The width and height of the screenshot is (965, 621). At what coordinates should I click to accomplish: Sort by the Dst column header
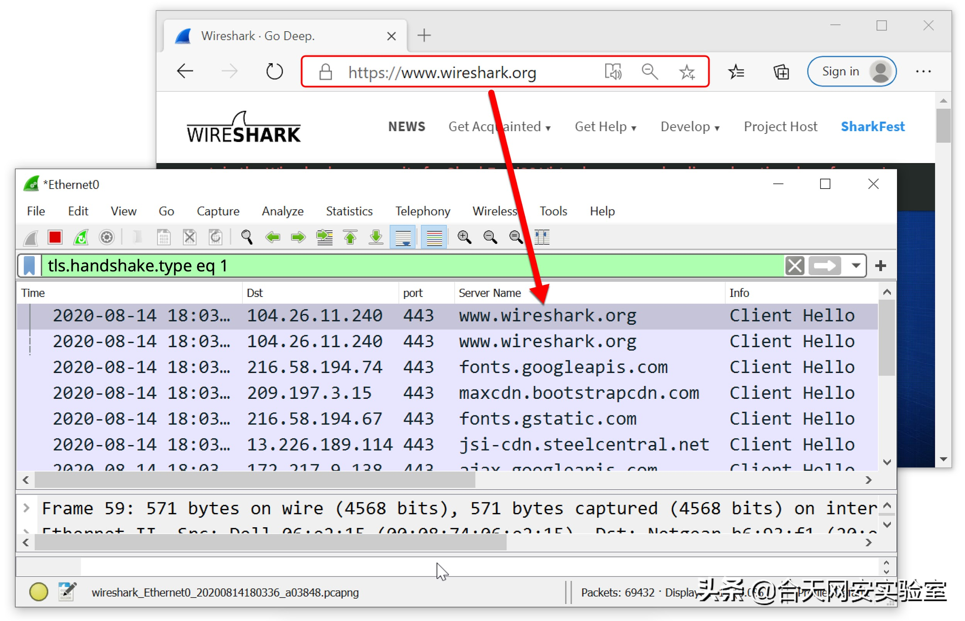coord(320,293)
